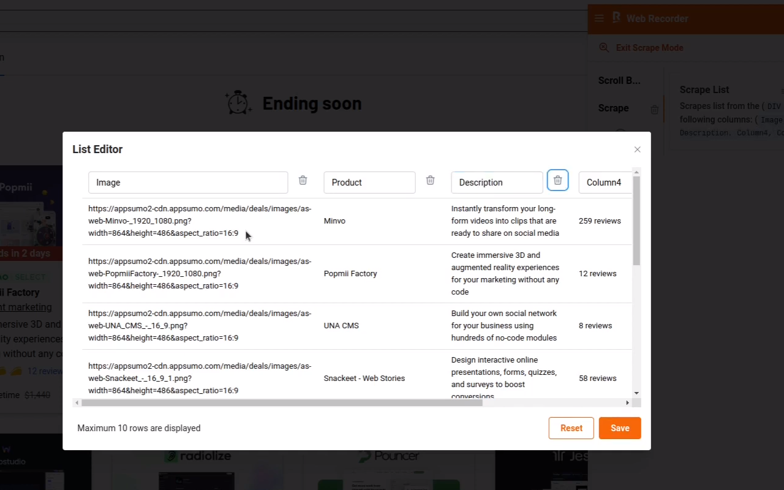Delete the Description column with trash icon

click(557, 180)
